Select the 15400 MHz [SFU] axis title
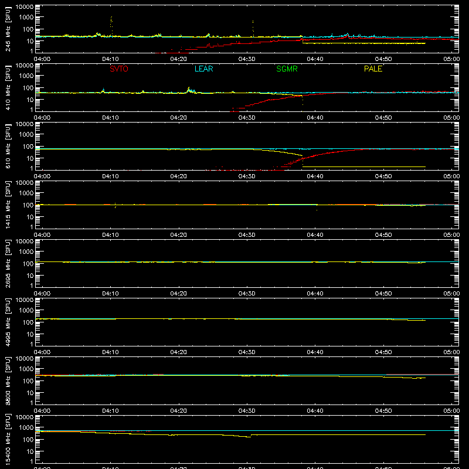The image size is (469, 469). 8,439
